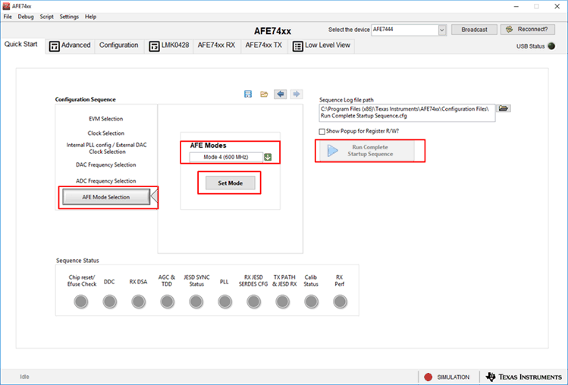This screenshot has width=568, height=385.
Task: Click the open folder icon in sequence toolbar
Action: pyautogui.click(x=264, y=94)
